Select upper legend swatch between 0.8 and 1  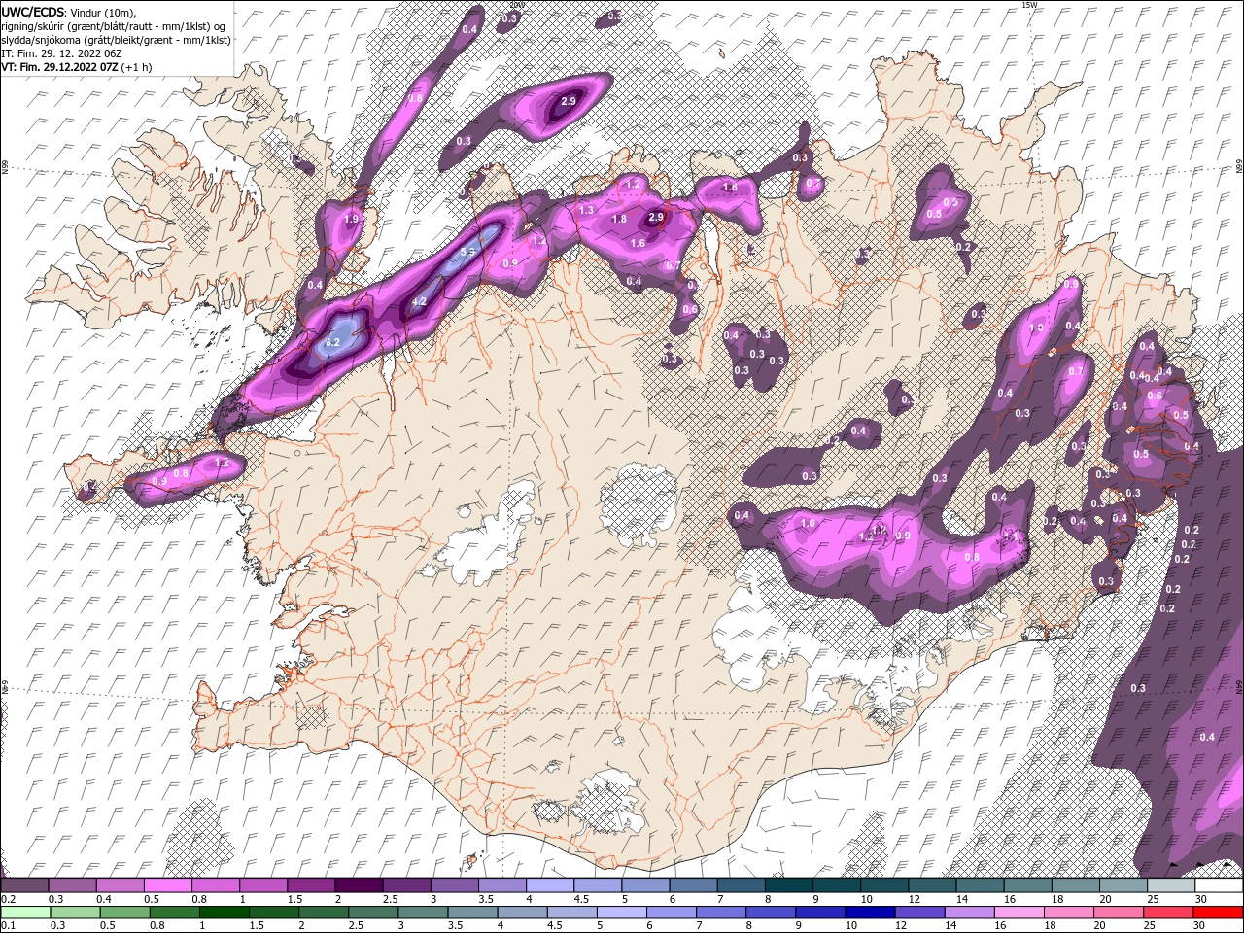coord(216,885)
